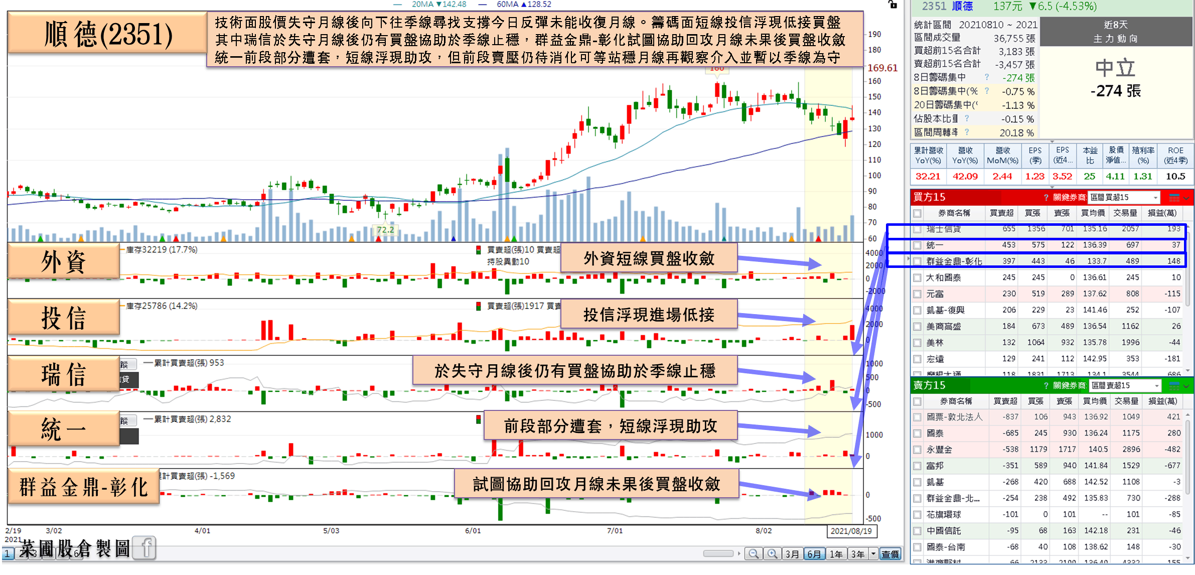Image resolution: width=1195 pixels, height=575 pixels.
Task: Sort buyers by 買賣超 column header
Action: (1001, 213)
